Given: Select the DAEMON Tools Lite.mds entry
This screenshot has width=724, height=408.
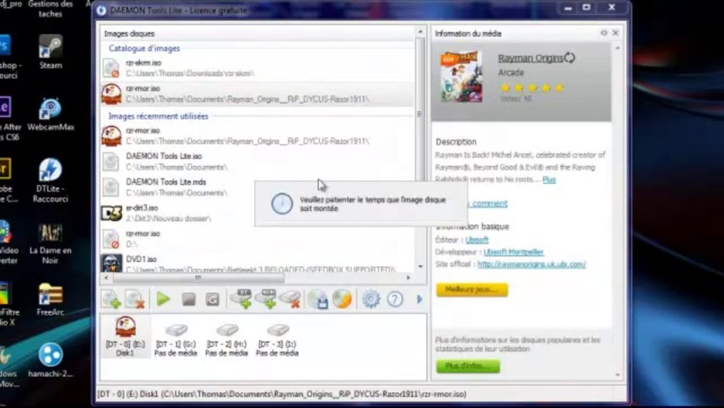Looking at the screenshot, I should (x=258, y=188).
